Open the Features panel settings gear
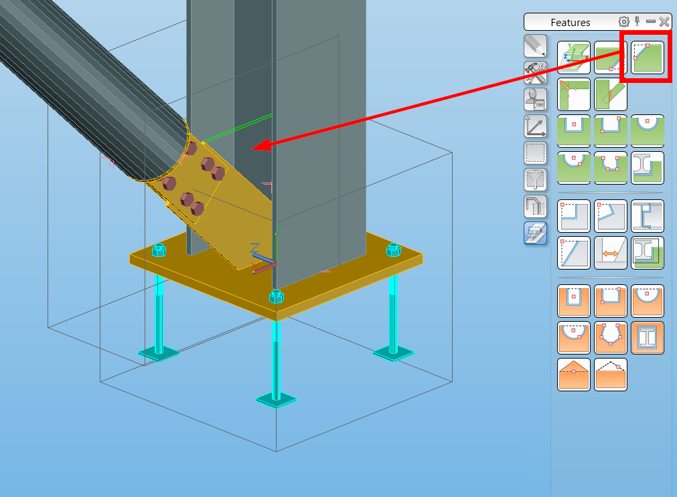 (623, 21)
